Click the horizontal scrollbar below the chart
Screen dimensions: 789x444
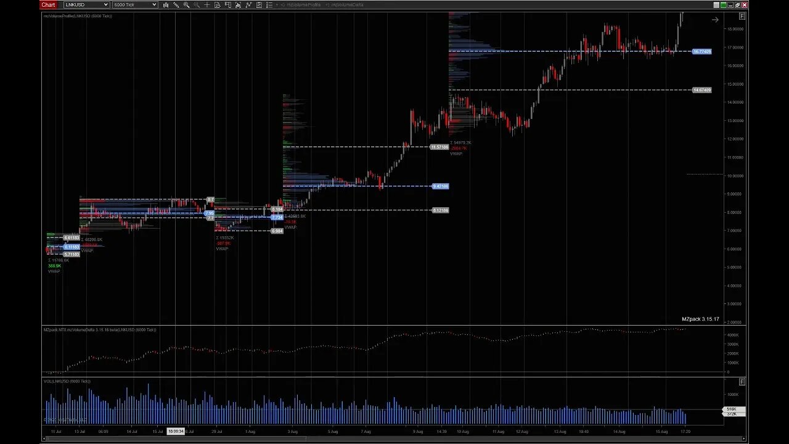coord(394,439)
